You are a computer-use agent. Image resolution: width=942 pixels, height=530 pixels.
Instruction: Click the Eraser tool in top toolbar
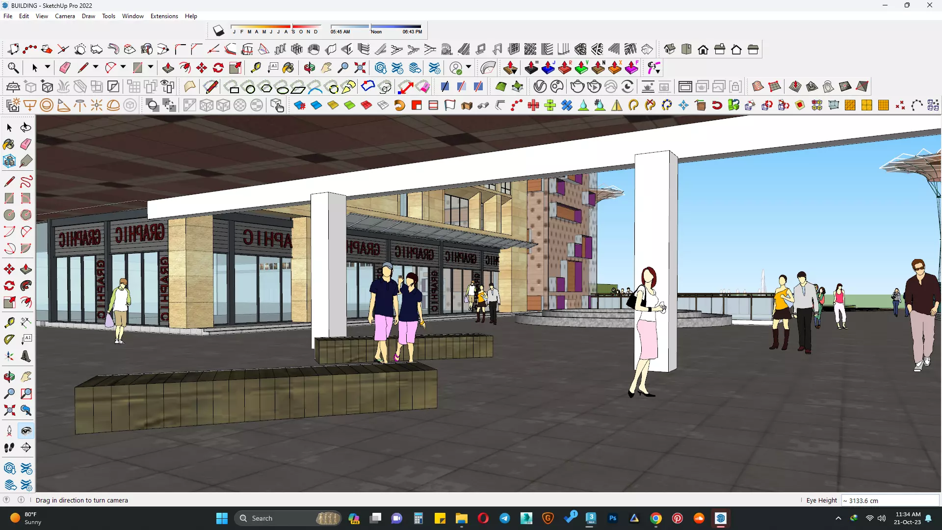(x=65, y=68)
